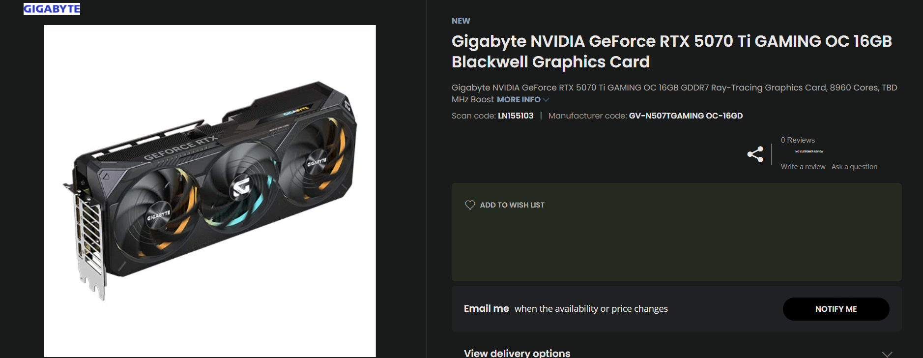Click the 0 Reviews count
This screenshot has height=358, width=923.
coord(798,140)
